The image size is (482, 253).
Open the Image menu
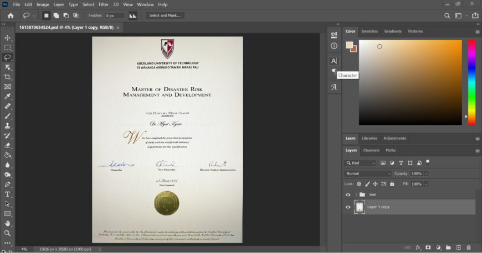43,4
